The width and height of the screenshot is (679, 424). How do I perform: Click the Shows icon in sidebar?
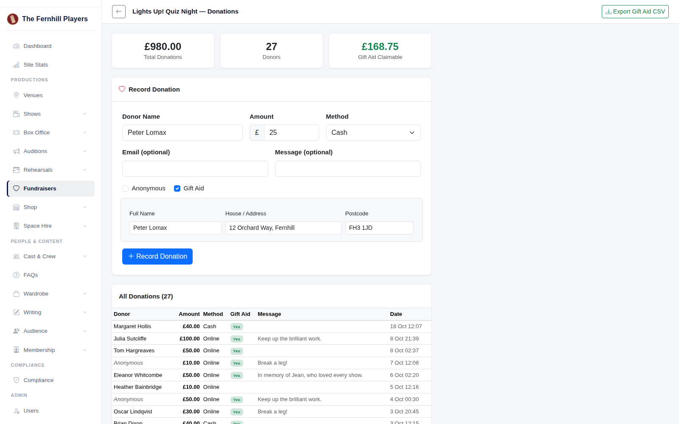[16, 114]
